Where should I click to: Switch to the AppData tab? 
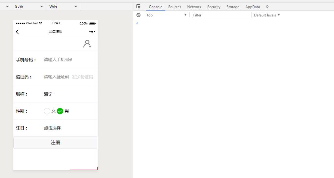click(x=252, y=7)
